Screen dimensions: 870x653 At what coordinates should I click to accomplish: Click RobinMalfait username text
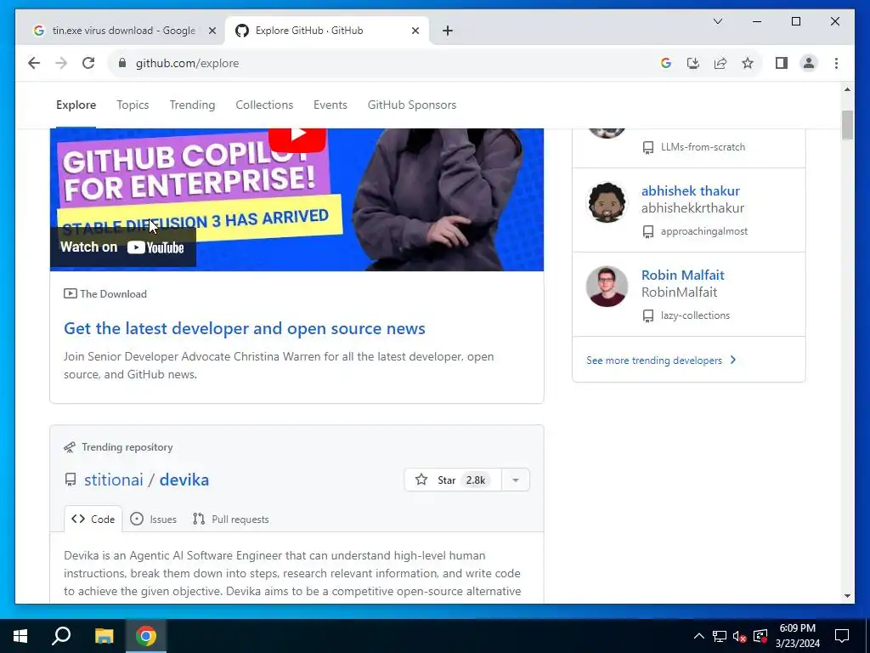[679, 292]
